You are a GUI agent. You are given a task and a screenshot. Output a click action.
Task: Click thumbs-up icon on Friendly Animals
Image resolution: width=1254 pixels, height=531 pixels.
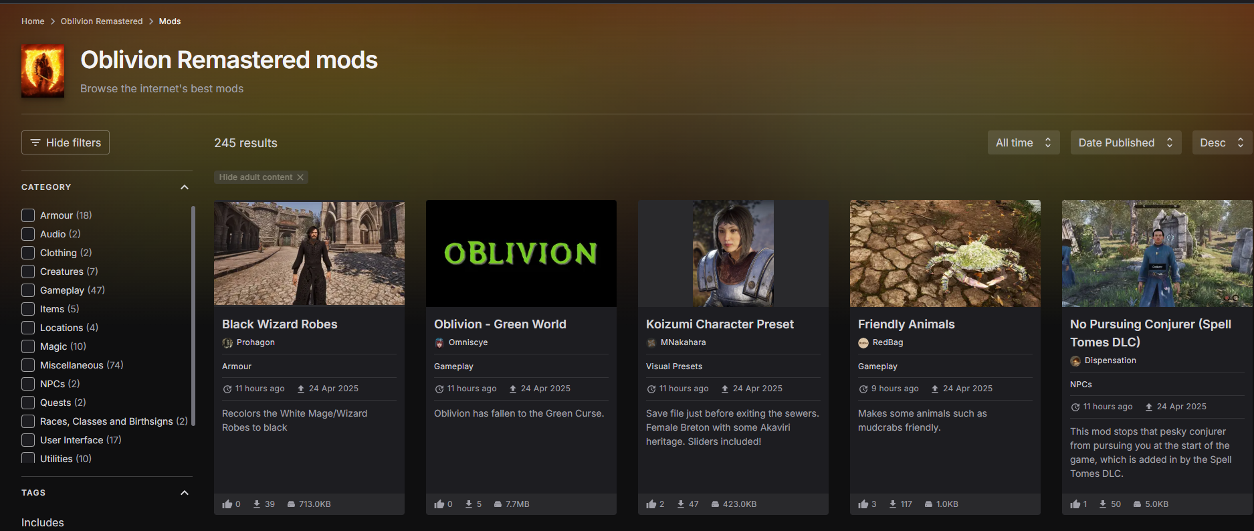click(863, 504)
